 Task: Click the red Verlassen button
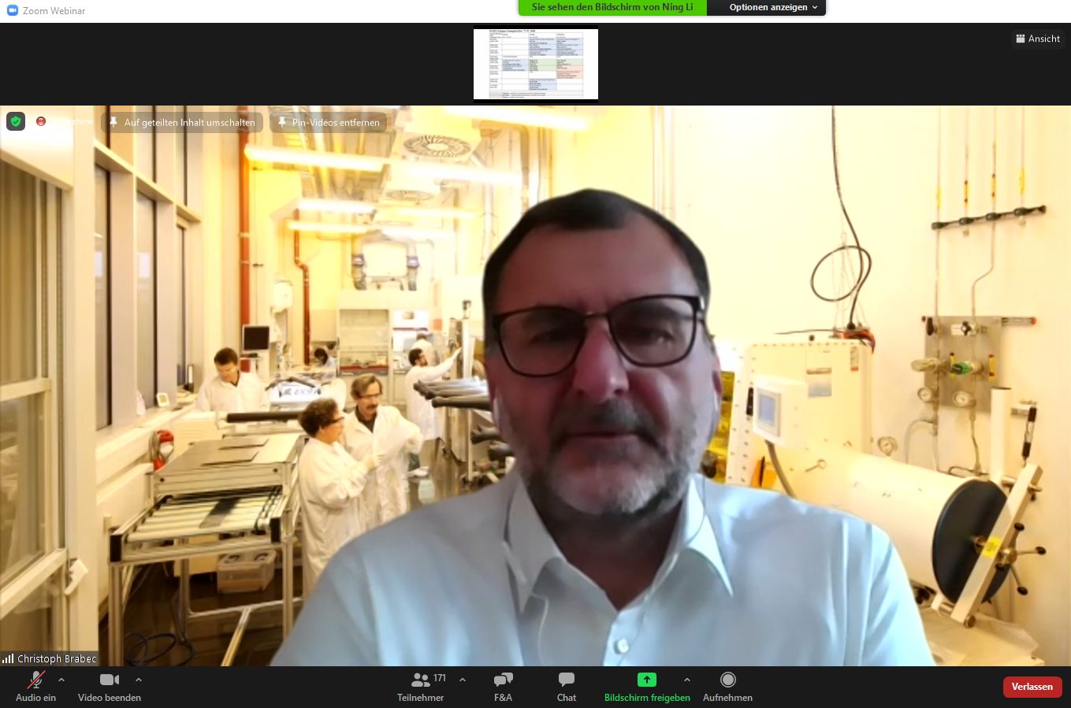(1032, 687)
